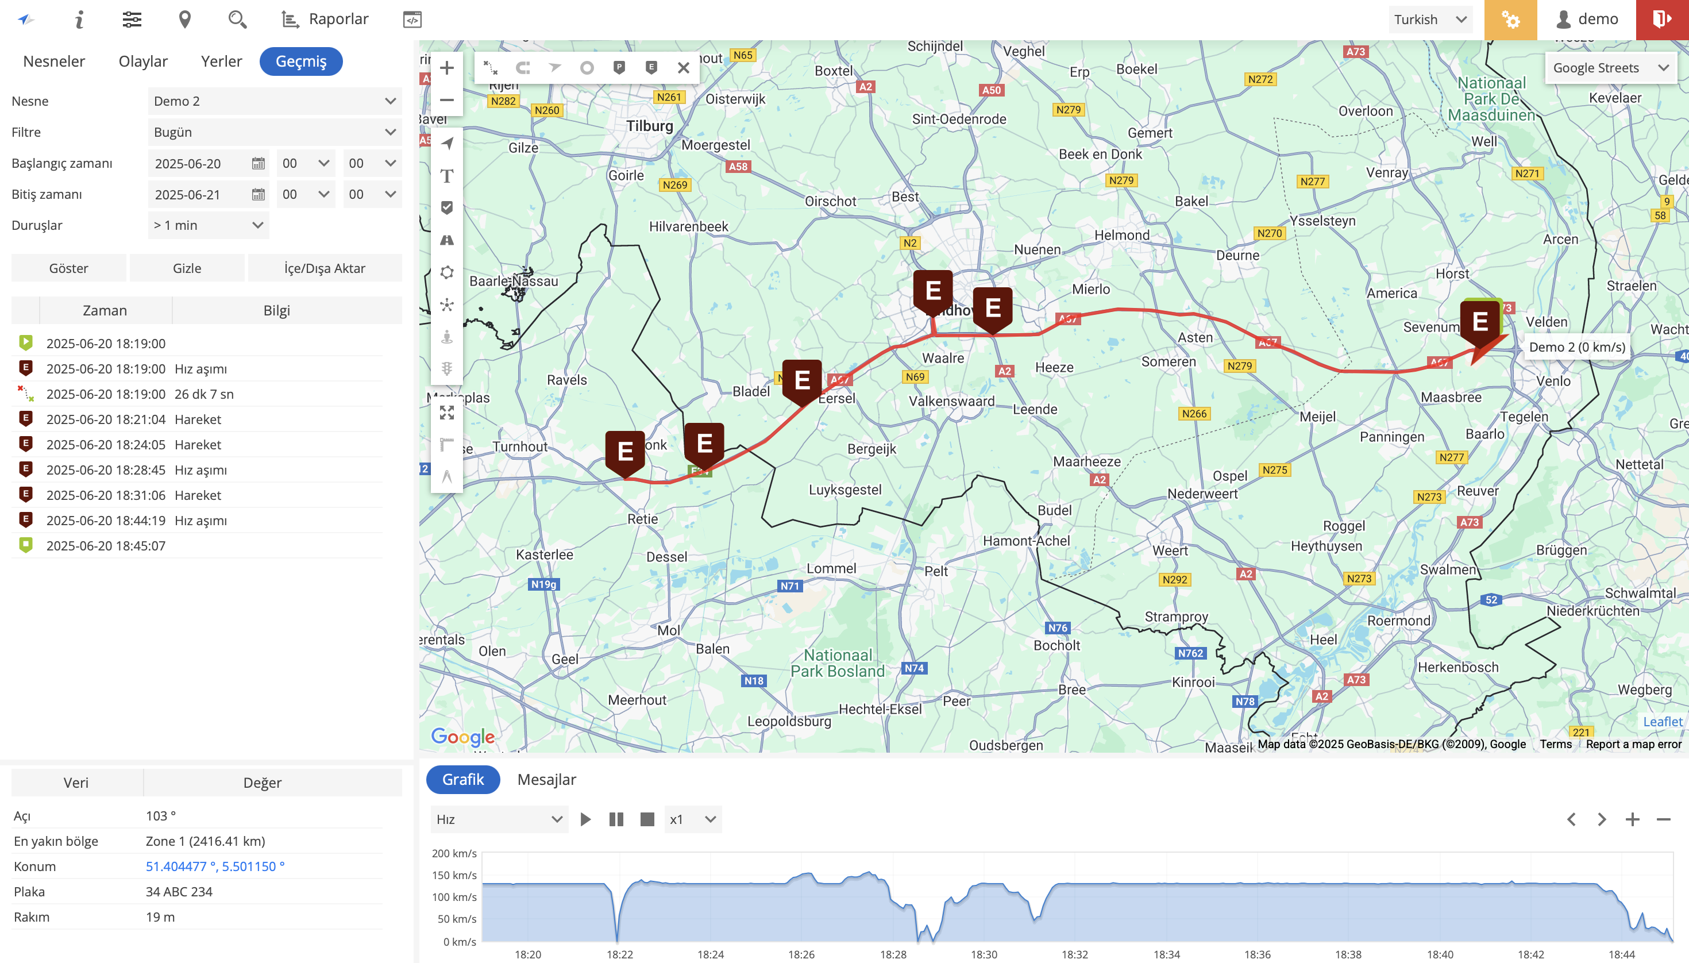1689x963 pixels.
Task: Open the location pin icon in top bar
Action: pyautogui.click(x=185, y=20)
